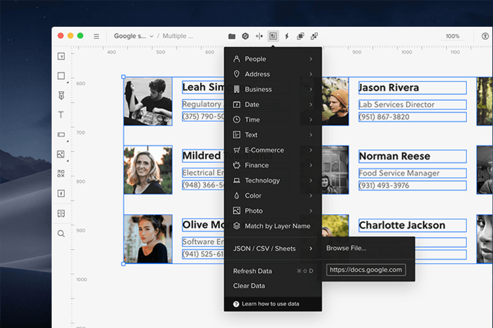Viewport: 493px width, 328px height.
Task: Click the linked squares icon in toolbar
Action: coord(314,37)
